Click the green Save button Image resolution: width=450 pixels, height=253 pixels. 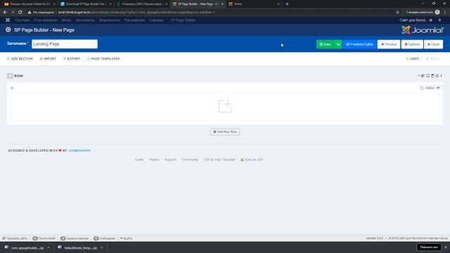tap(326, 44)
